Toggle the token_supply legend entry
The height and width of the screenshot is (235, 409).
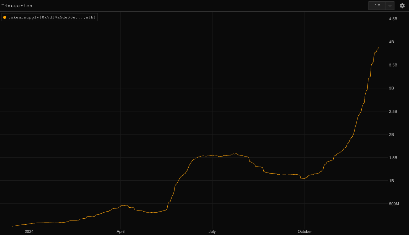point(49,17)
